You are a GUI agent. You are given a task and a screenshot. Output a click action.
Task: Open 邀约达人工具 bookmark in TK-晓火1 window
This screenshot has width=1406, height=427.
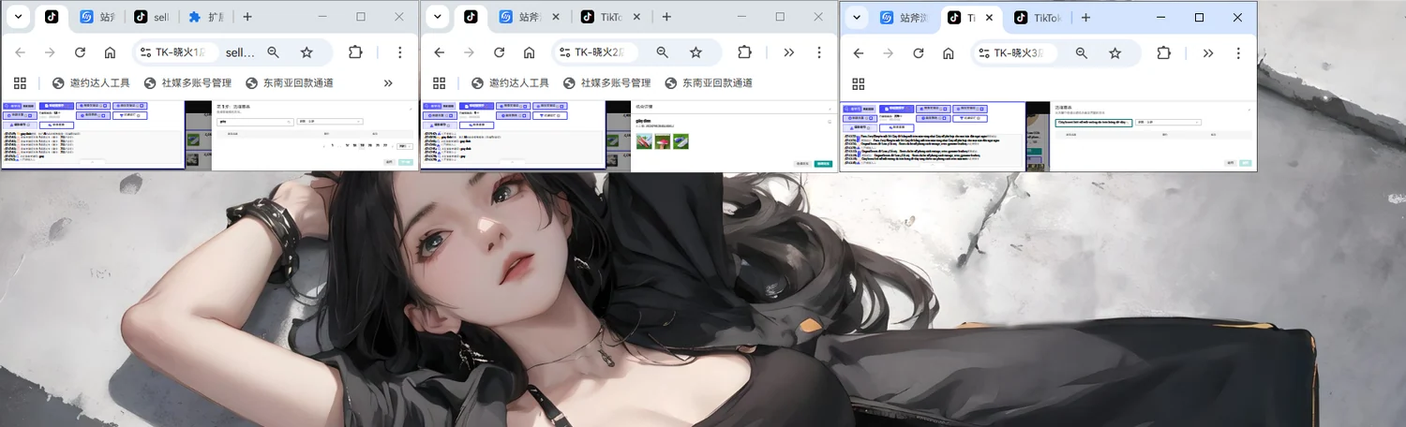click(91, 82)
